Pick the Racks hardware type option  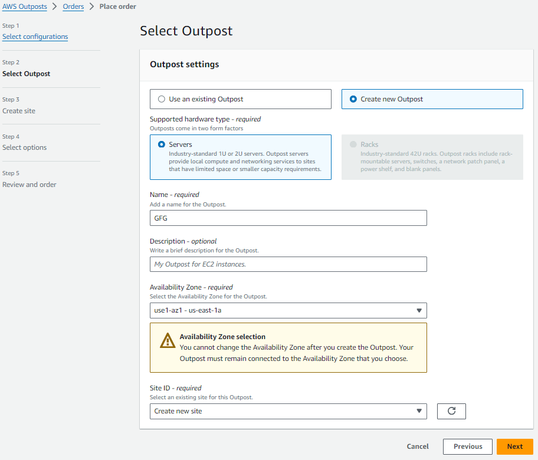tap(353, 144)
